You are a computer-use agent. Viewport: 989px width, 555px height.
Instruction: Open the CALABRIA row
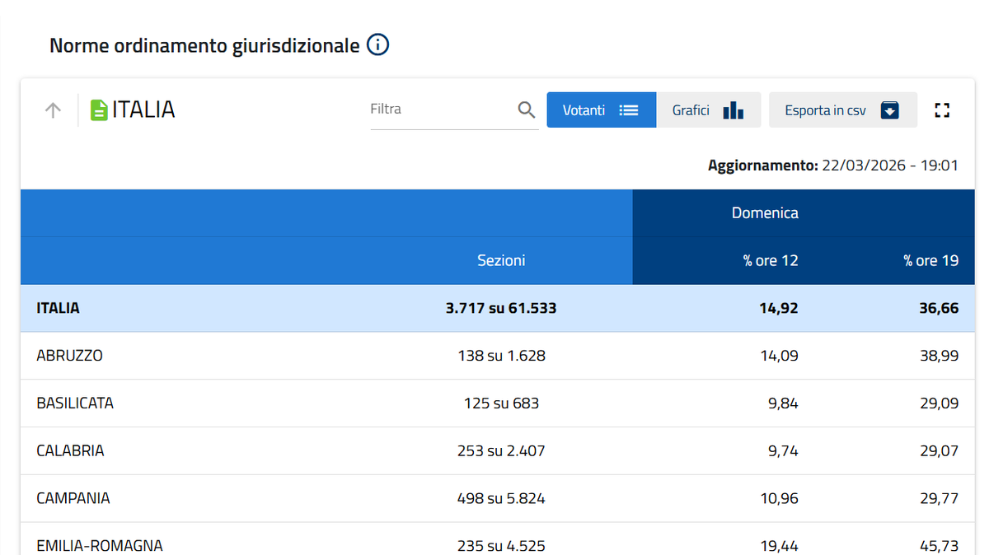pos(497,450)
